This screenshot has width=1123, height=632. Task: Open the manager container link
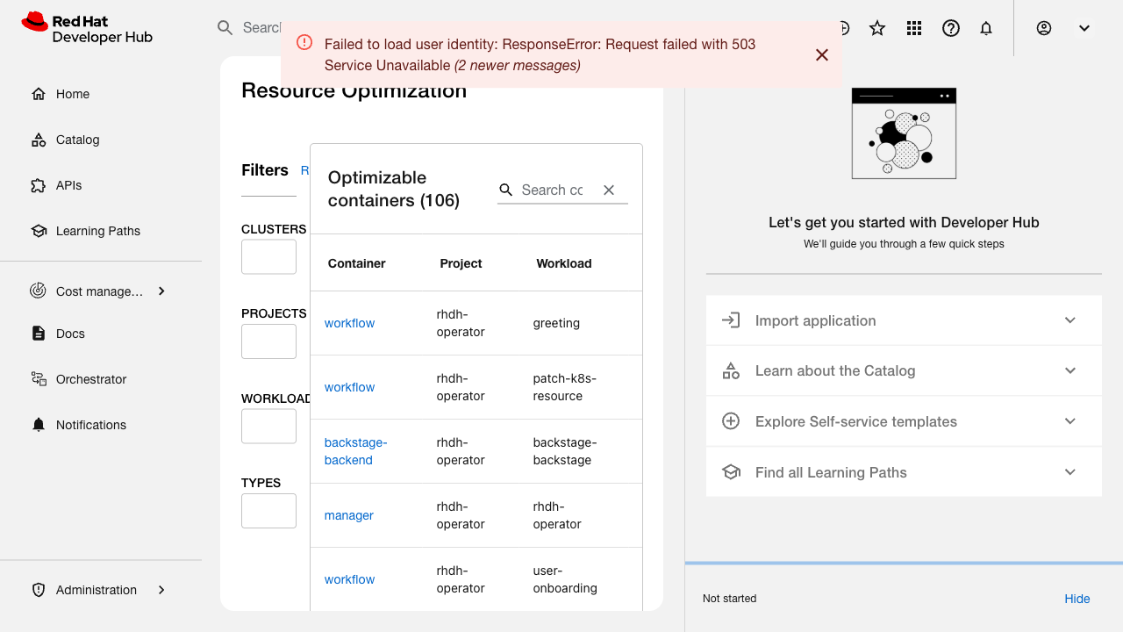349,515
